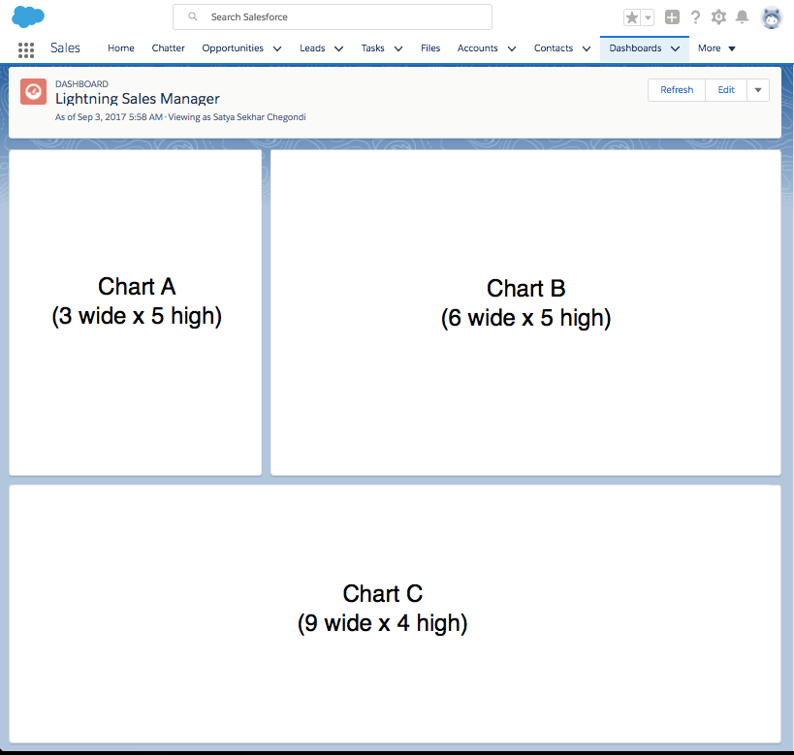Open the Files tab
This screenshot has width=794, height=755.
[430, 48]
